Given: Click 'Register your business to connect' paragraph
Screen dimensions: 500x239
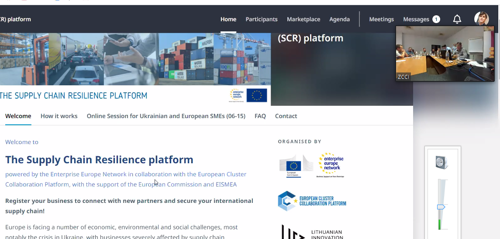Looking at the screenshot, I should coord(129,206).
